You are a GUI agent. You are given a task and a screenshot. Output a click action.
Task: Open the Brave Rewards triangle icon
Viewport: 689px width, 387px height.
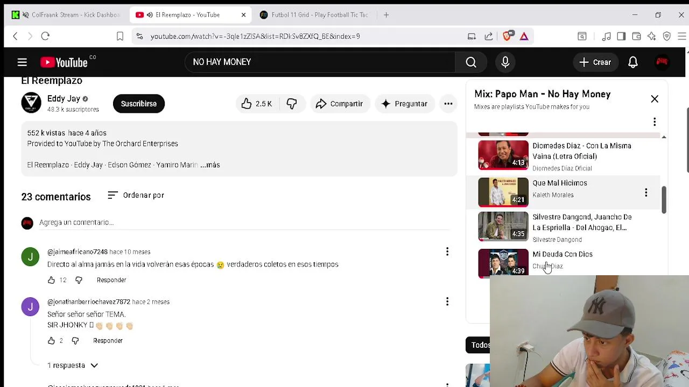pyautogui.click(x=524, y=36)
